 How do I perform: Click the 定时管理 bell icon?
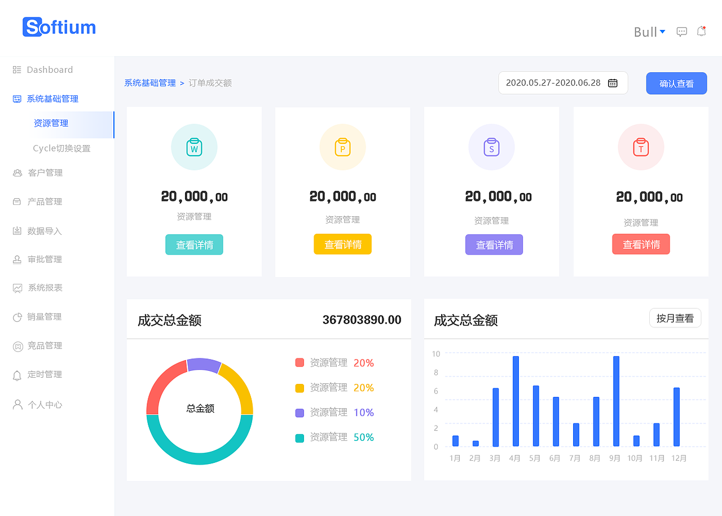click(x=17, y=375)
